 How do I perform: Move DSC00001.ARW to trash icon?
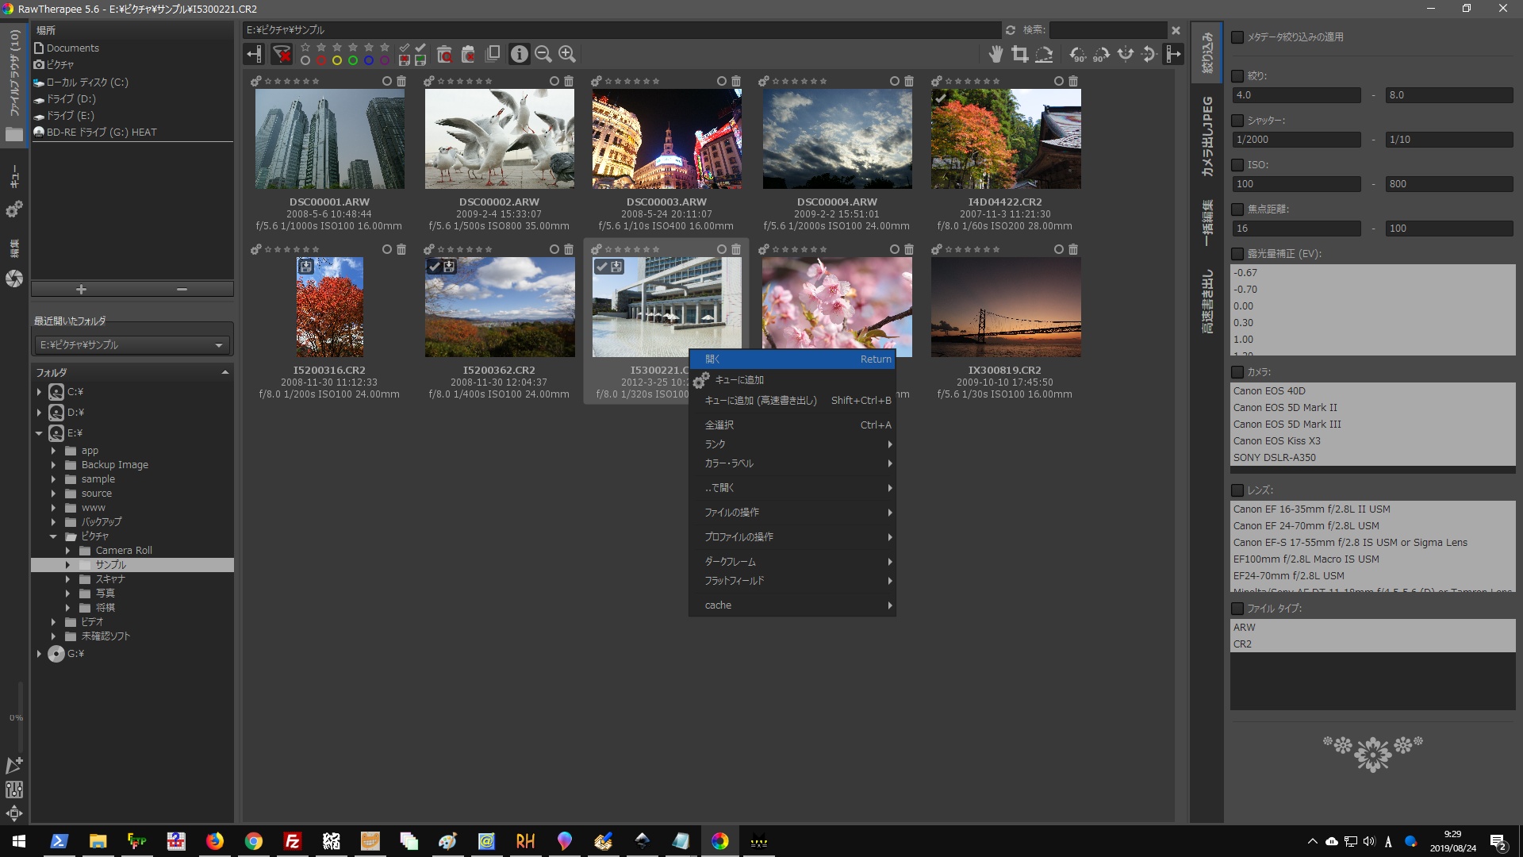(401, 81)
